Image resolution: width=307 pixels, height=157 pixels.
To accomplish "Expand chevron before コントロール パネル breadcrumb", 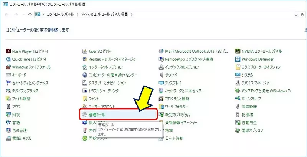I will [x=43, y=15].
